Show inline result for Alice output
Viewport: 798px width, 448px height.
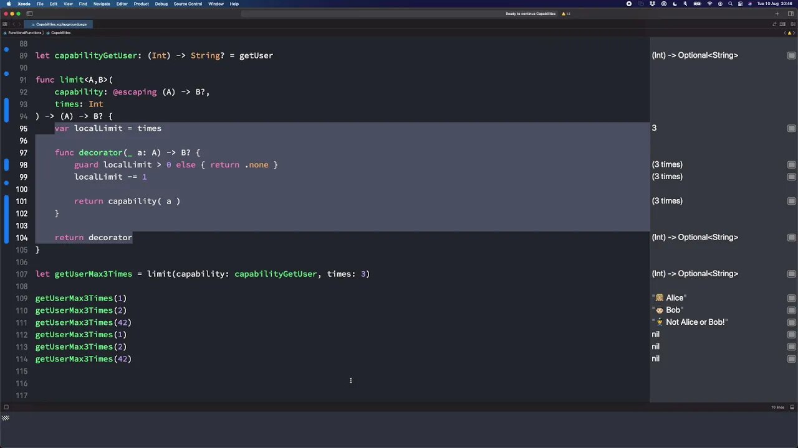pos(791,298)
